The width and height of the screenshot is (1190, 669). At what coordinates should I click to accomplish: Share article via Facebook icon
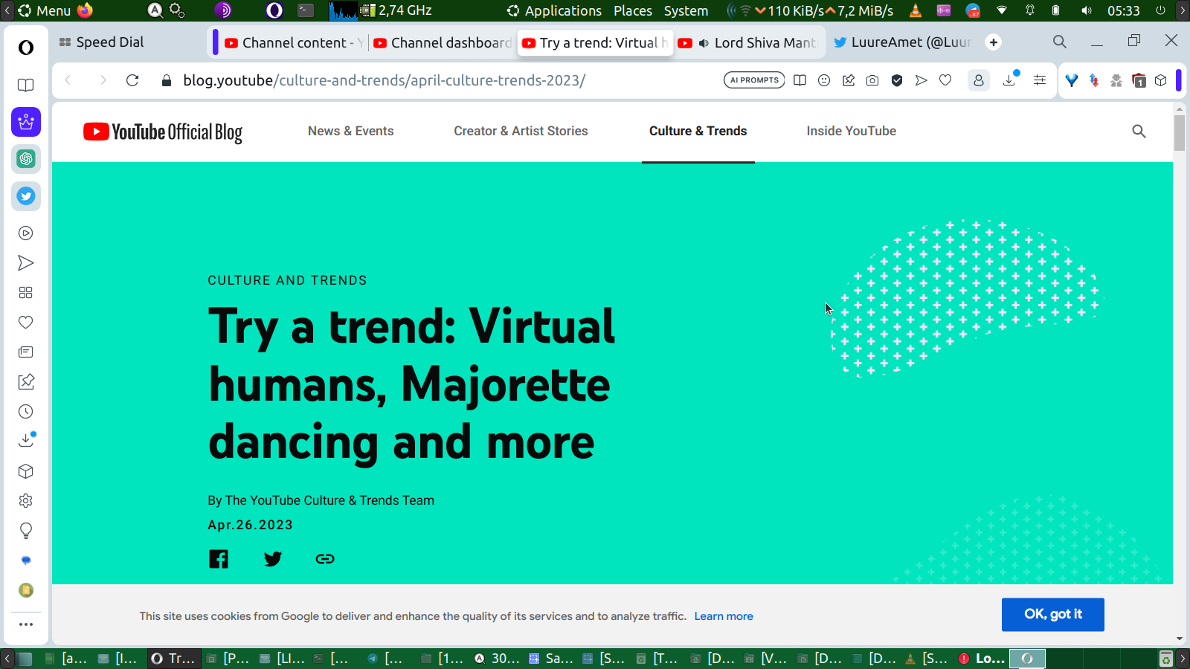click(x=219, y=559)
